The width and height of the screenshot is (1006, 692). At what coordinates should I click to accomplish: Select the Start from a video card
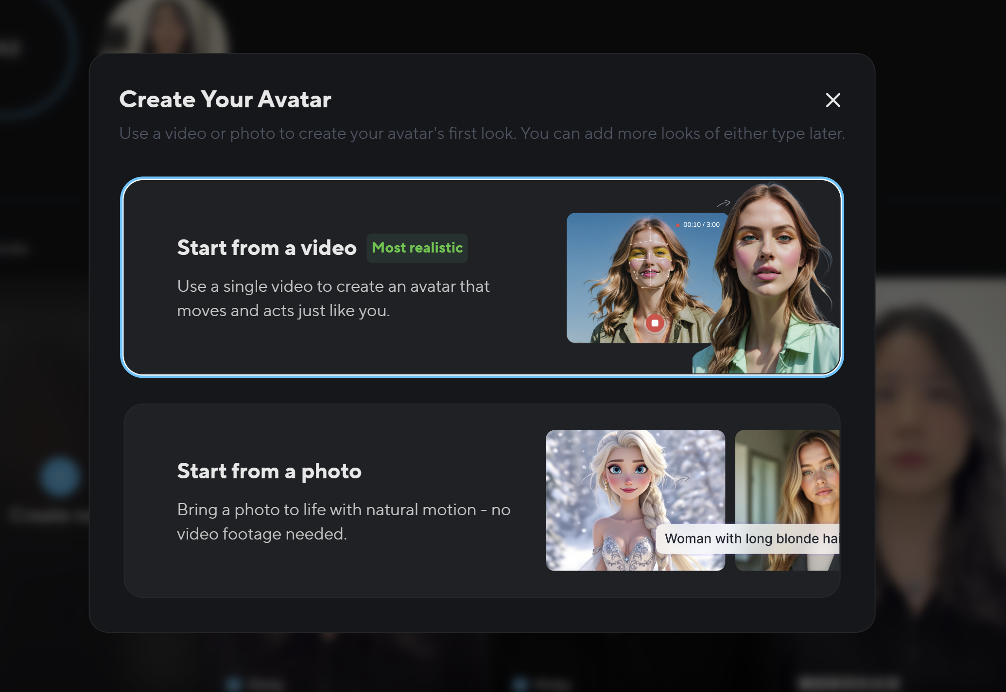coord(482,277)
